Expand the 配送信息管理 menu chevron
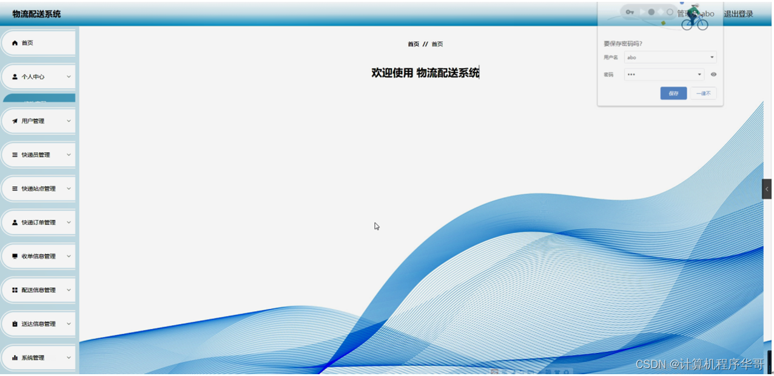Image resolution: width=774 pixels, height=376 pixels. pyautogui.click(x=69, y=290)
